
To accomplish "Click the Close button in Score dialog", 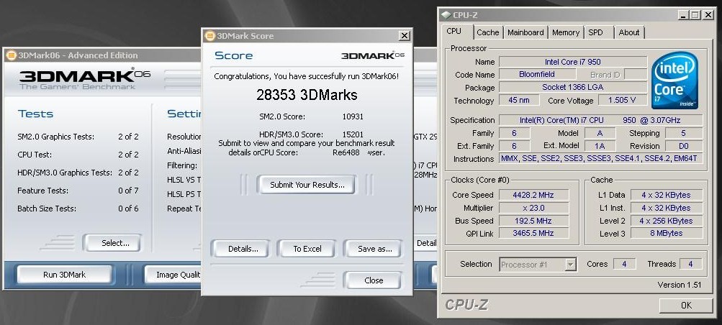I will 374,280.
